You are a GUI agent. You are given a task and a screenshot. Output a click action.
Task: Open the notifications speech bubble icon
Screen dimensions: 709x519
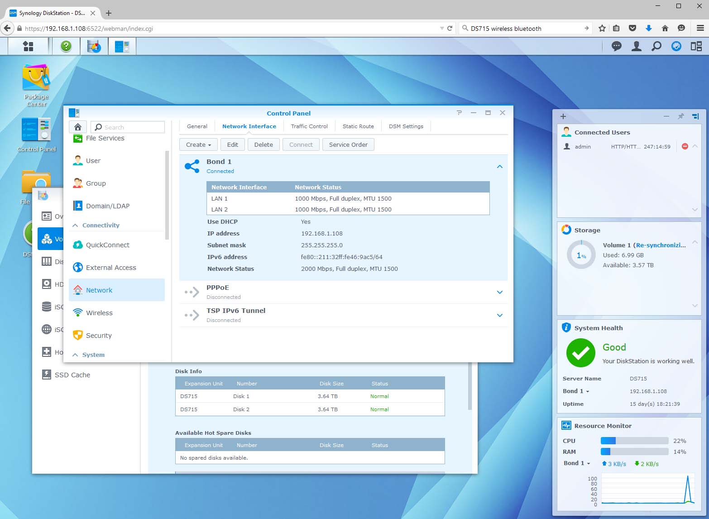point(617,46)
